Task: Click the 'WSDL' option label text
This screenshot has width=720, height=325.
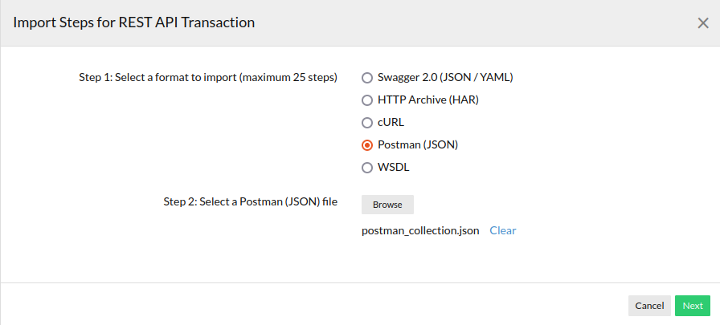Action: (x=393, y=168)
